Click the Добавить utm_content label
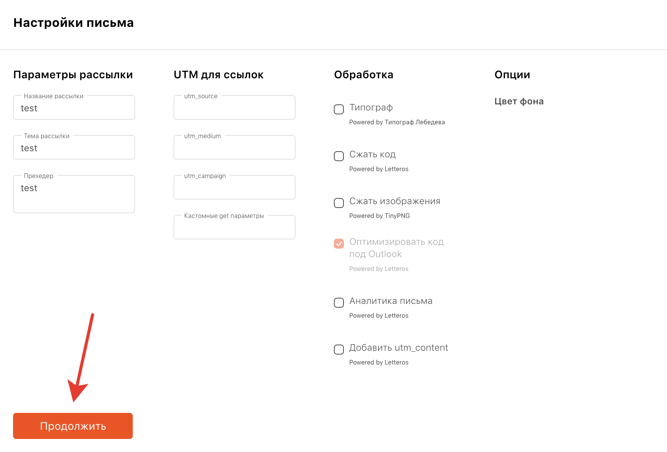667x452 pixels. tap(399, 348)
